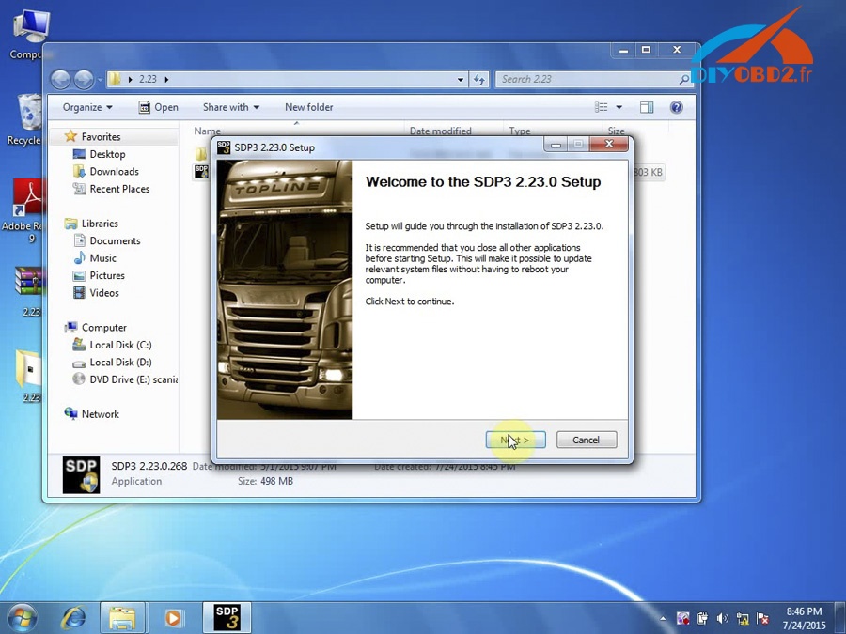Select Recent Places in sidebar

119,189
